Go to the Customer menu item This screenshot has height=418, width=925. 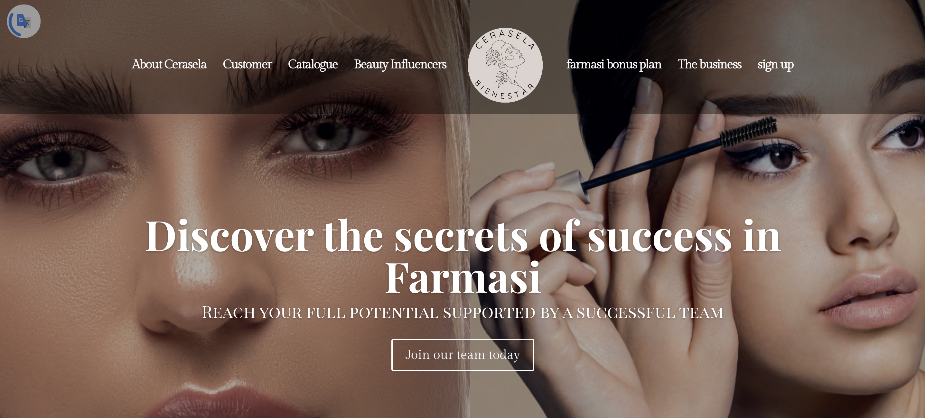point(248,64)
